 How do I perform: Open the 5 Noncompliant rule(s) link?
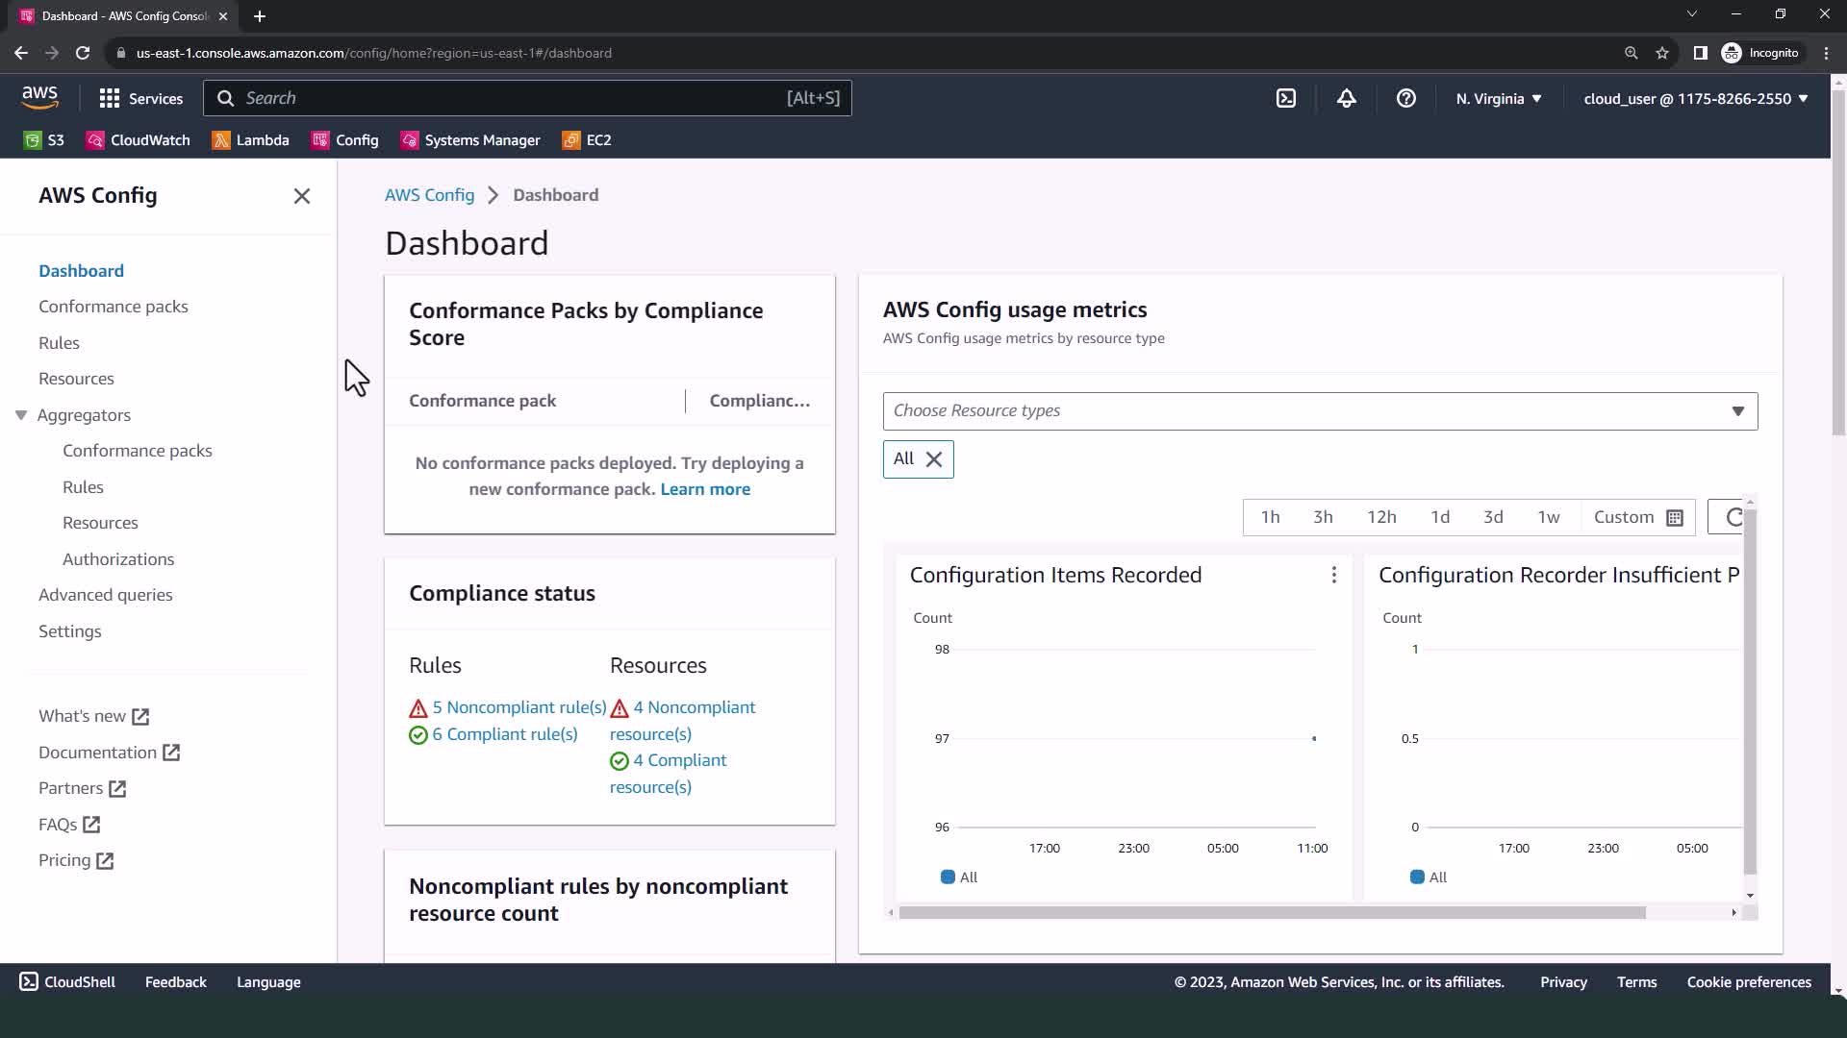(x=519, y=707)
